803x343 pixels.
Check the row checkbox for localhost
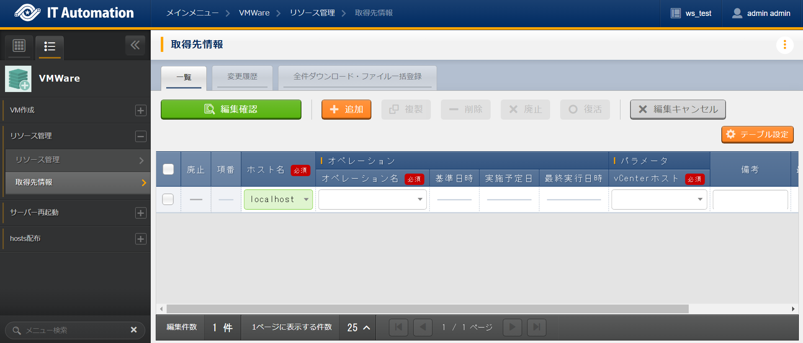(x=168, y=199)
